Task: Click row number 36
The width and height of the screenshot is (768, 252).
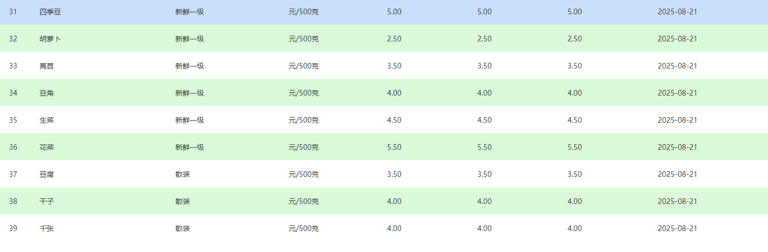Action: 13,147
